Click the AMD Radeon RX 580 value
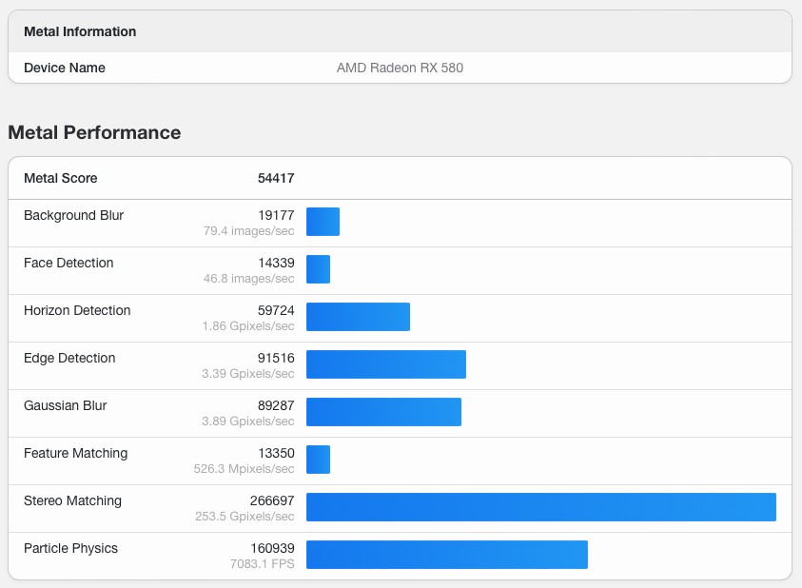This screenshot has width=802, height=588. coord(400,68)
